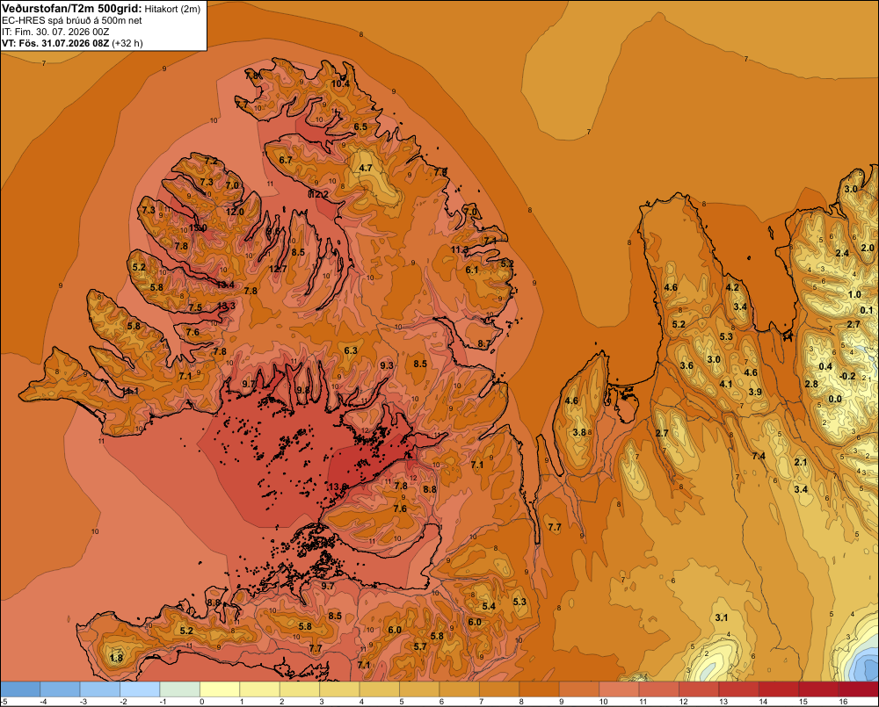Click the title text 'Veðurstofan/T2m 500grid:'
This screenshot has width=879, height=707.
[72, 9]
